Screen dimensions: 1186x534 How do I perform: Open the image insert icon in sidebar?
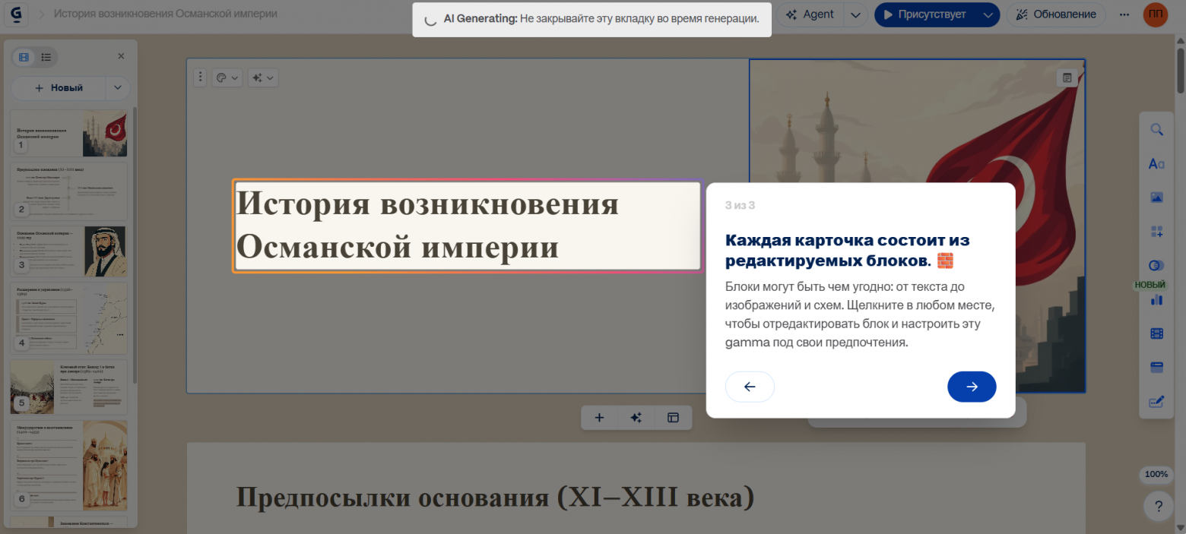click(x=1156, y=197)
